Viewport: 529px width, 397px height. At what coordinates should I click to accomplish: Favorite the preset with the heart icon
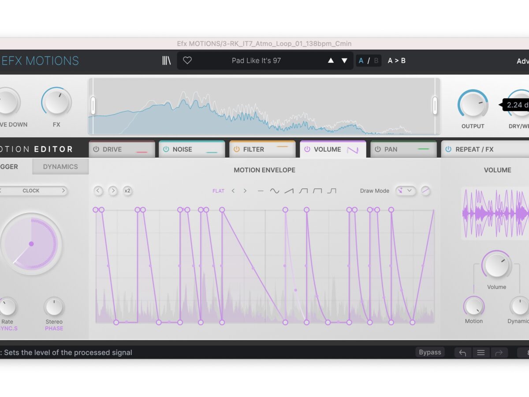pyautogui.click(x=187, y=60)
